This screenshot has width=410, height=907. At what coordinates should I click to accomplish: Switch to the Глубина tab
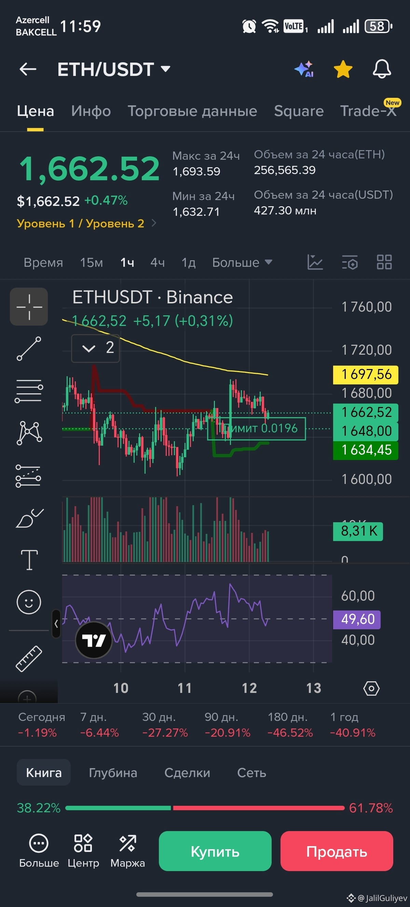[113, 773]
